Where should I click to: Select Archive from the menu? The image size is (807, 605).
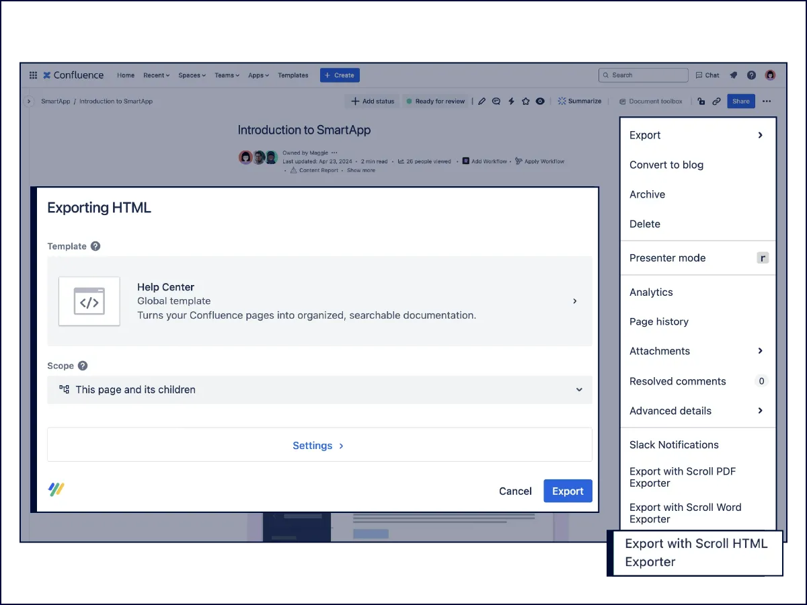pyautogui.click(x=698, y=194)
